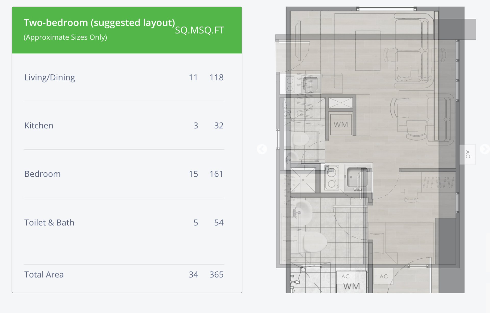Select the Kitchen row label
Viewport: 490px width, 313px height.
pos(39,125)
